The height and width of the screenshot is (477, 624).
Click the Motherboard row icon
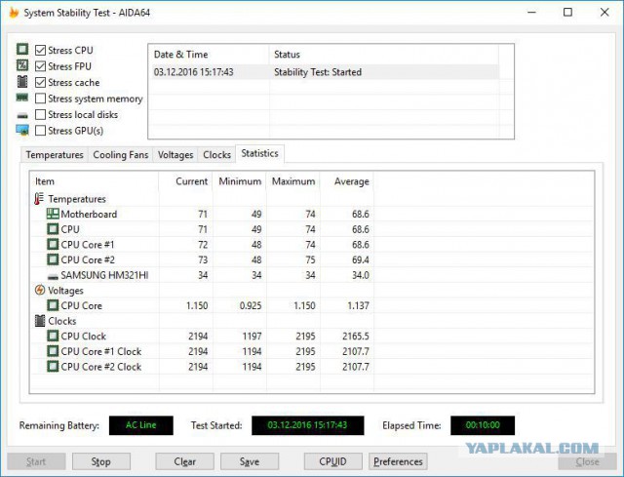point(53,214)
